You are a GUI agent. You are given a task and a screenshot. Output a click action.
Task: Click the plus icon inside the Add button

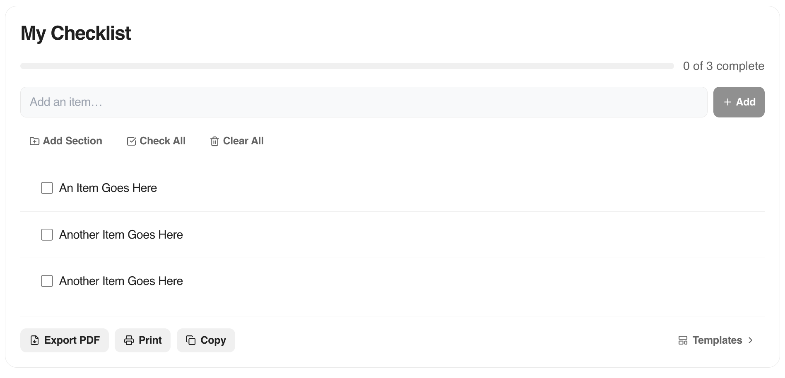[x=727, y=102]
